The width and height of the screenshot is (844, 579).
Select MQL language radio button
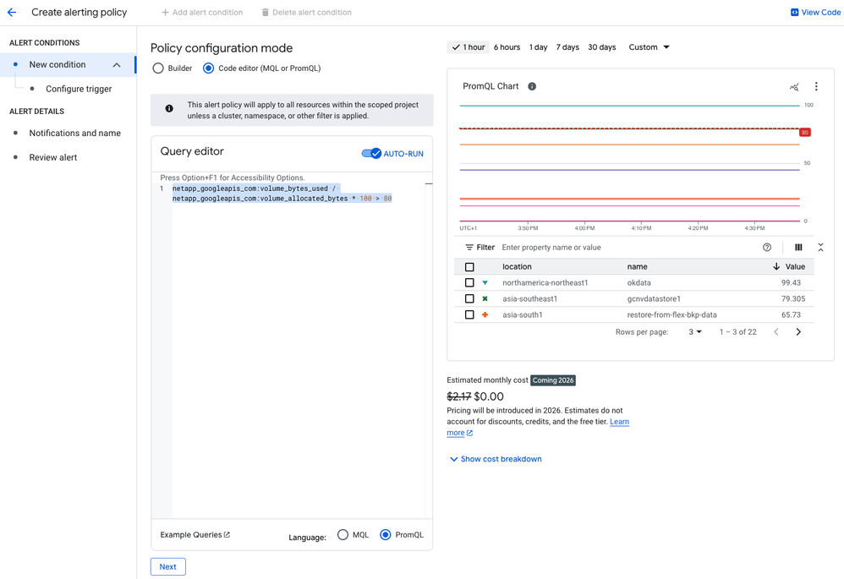[343, 535]
